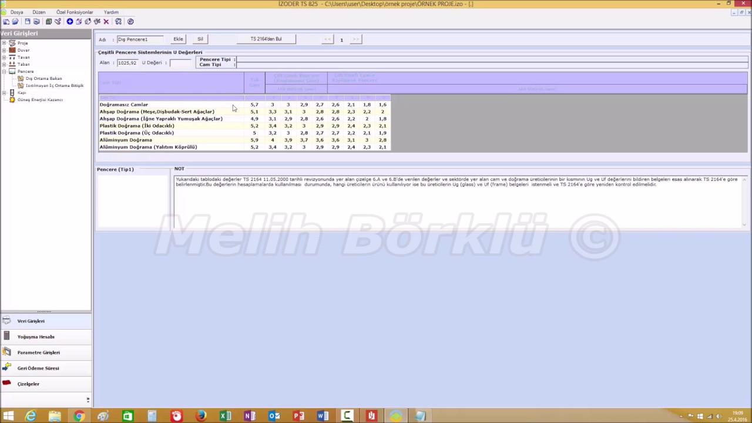Viewport: 752px width, 423px height.
Task: Click the 4,9 value in the table
Action: (x=254, y=119)
